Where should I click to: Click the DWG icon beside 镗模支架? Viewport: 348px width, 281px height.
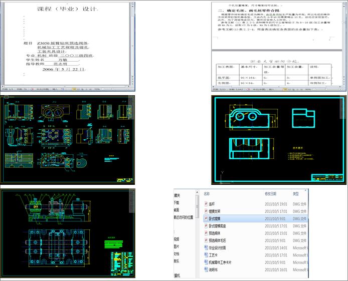[x=206, y=211]
